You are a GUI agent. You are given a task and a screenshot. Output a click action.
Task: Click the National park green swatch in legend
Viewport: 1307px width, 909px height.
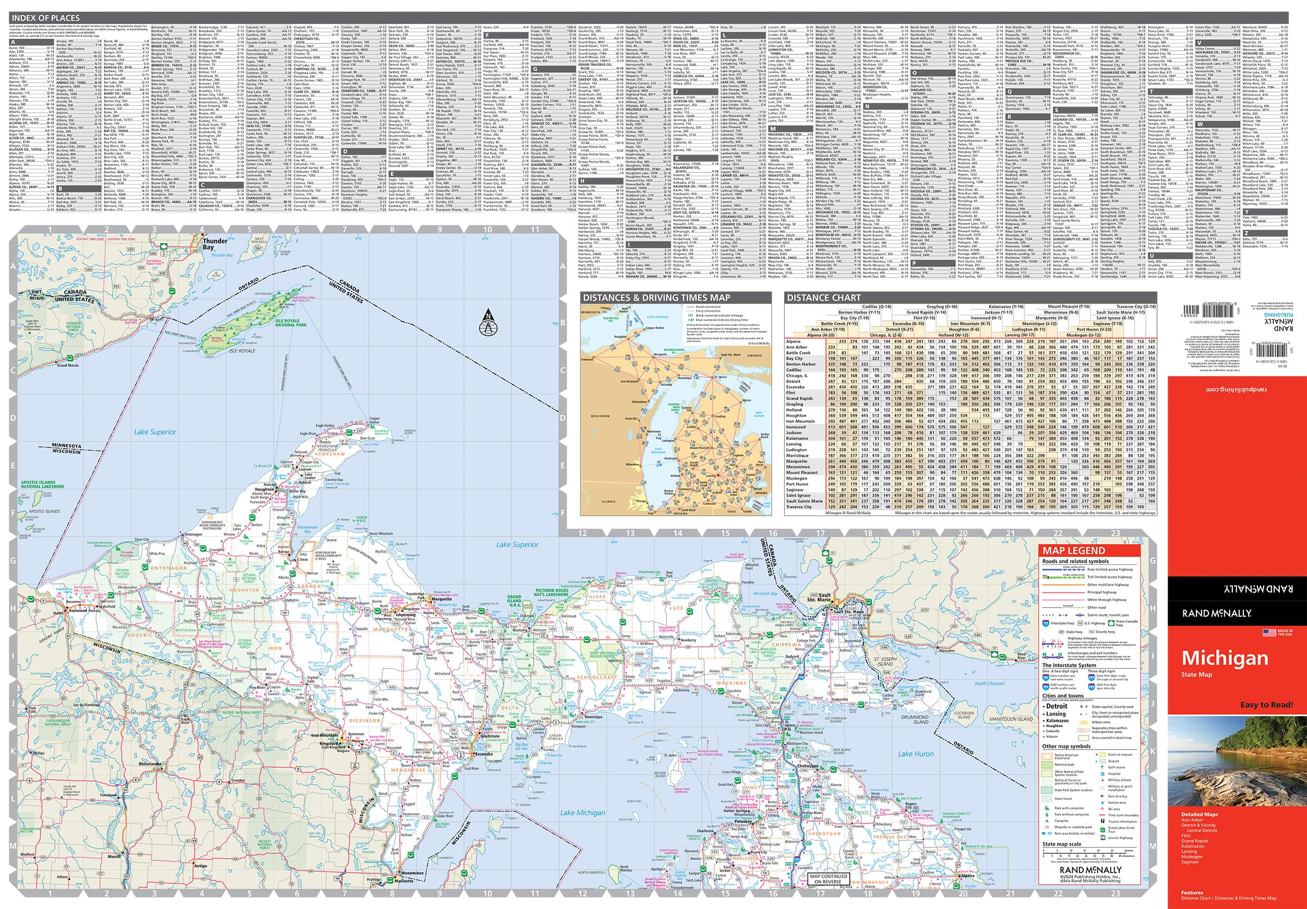click(x=1047, y=765)
